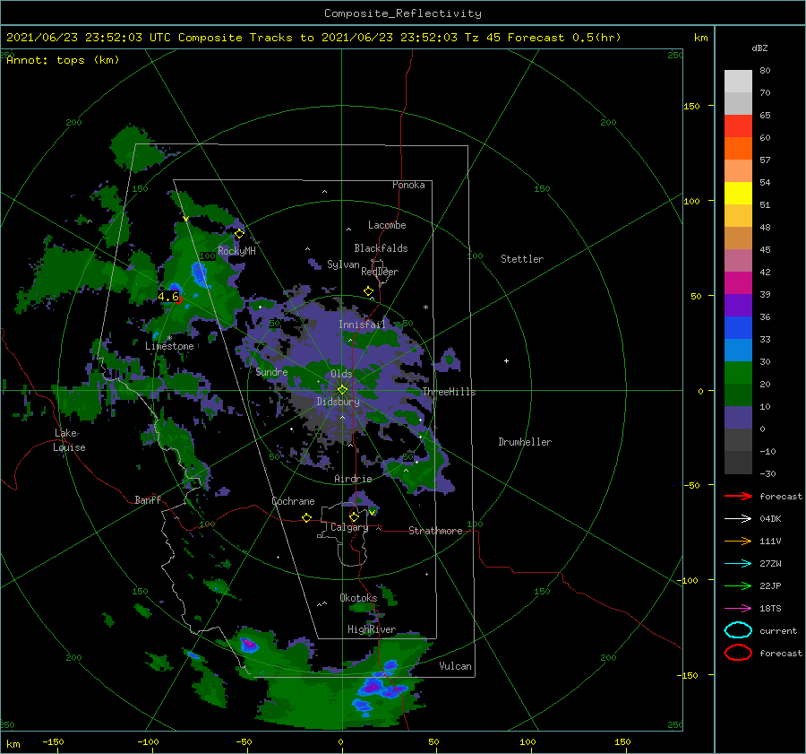Click the RockyMH label
Viewport: 806px width, 754px height.
(x=236, y=251)
